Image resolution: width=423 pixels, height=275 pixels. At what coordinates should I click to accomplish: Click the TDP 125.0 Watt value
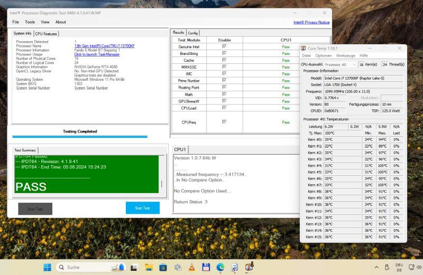[392, 111]
